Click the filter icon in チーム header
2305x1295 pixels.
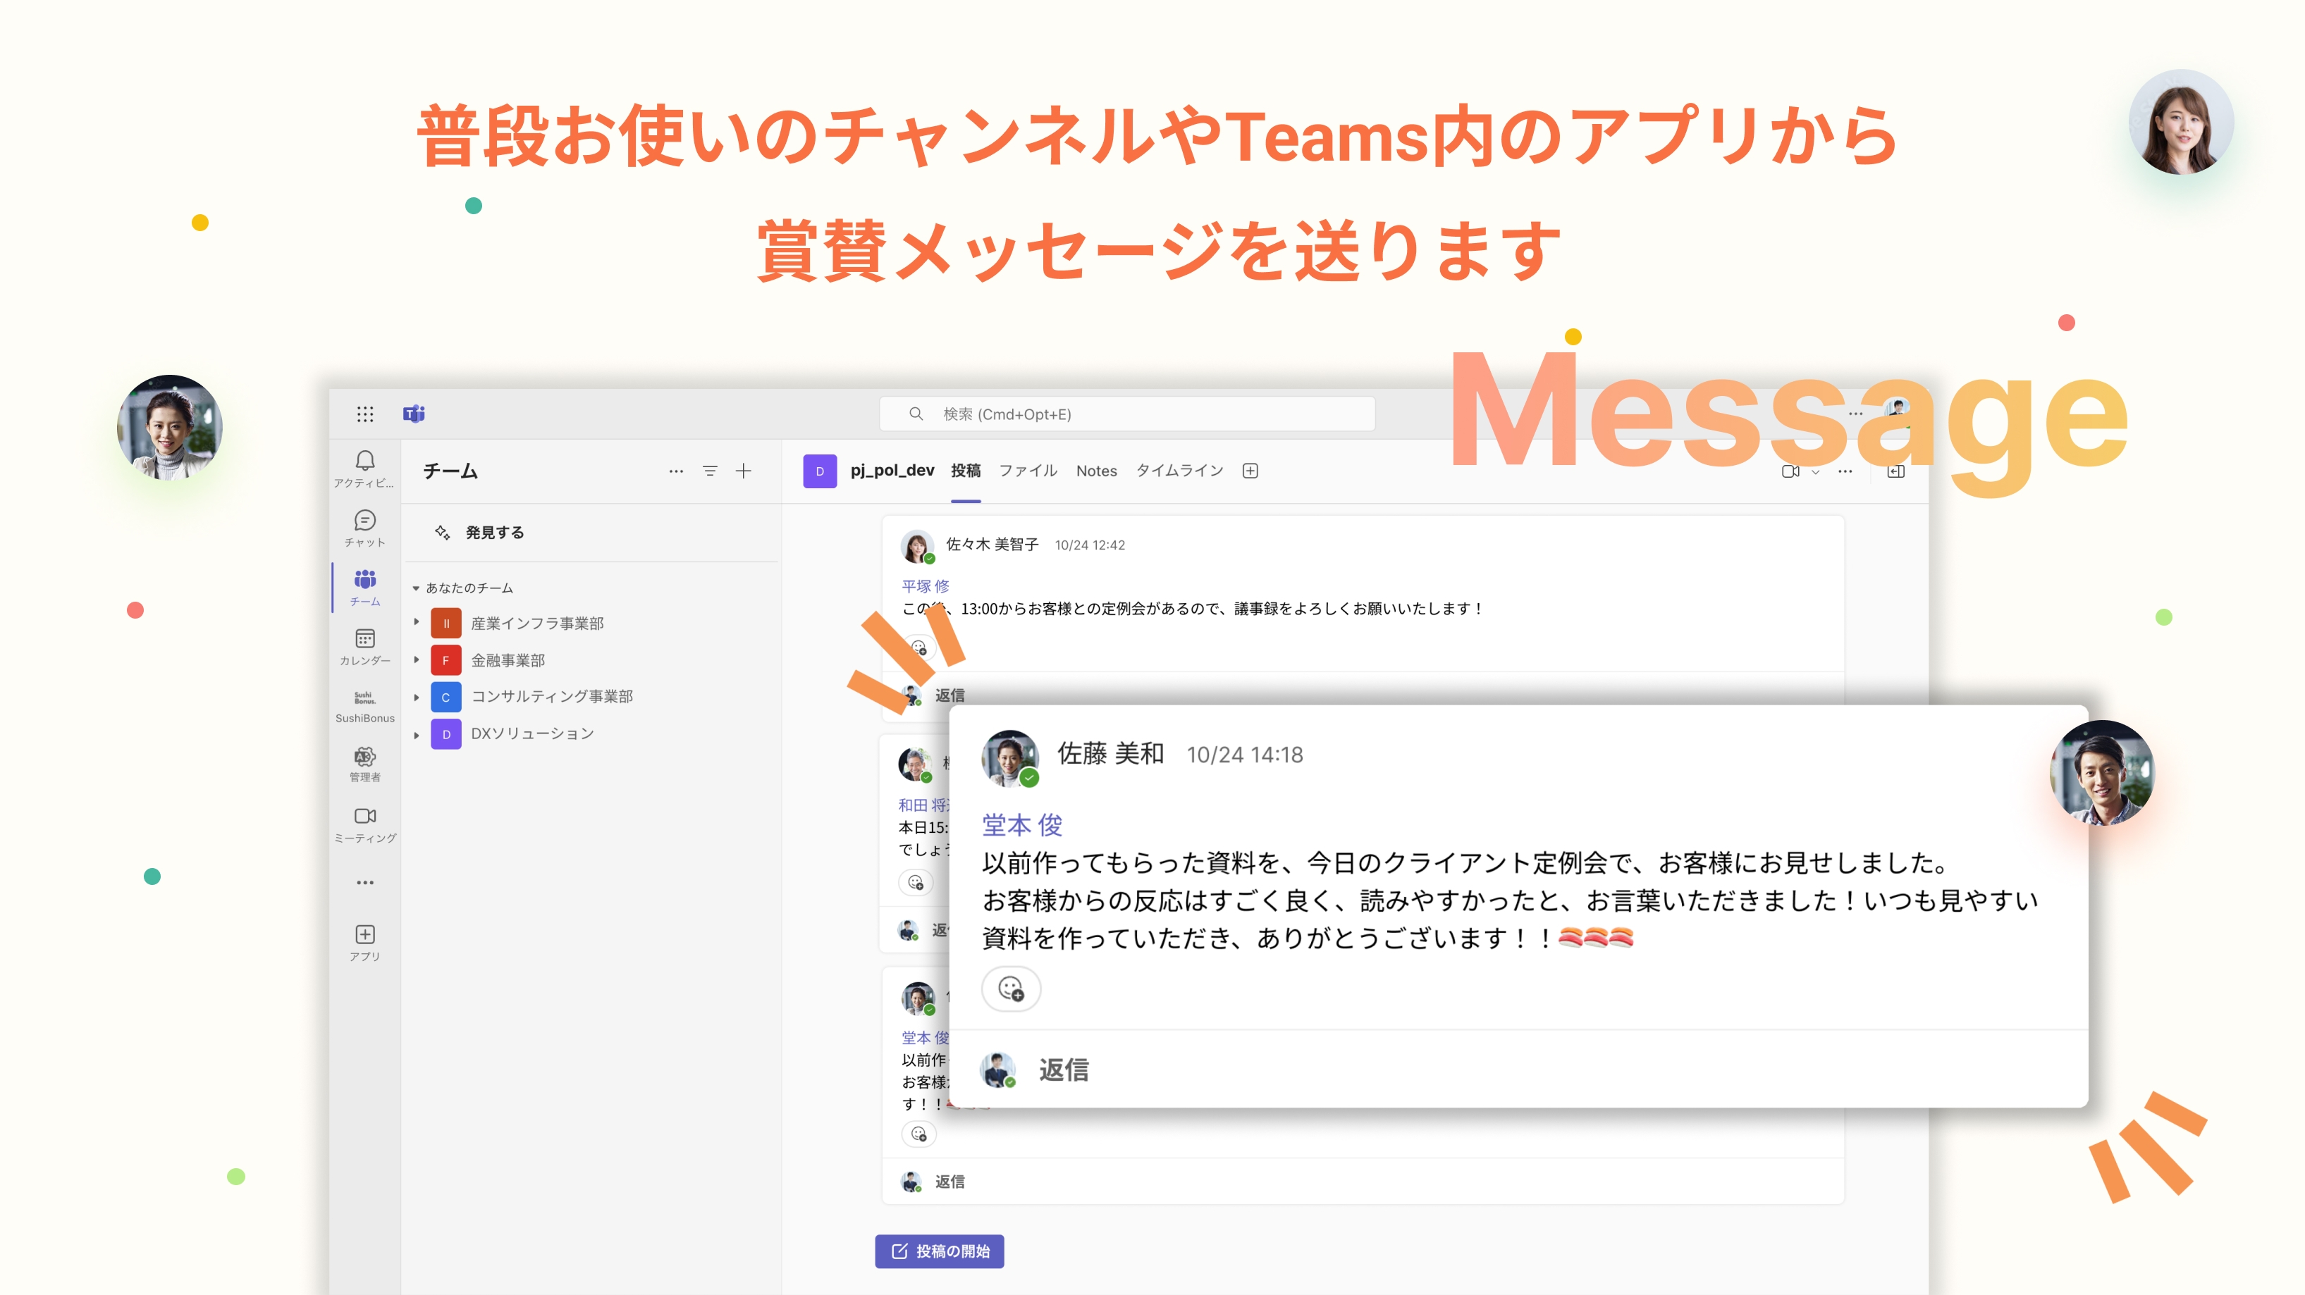(x=710, y=471)
